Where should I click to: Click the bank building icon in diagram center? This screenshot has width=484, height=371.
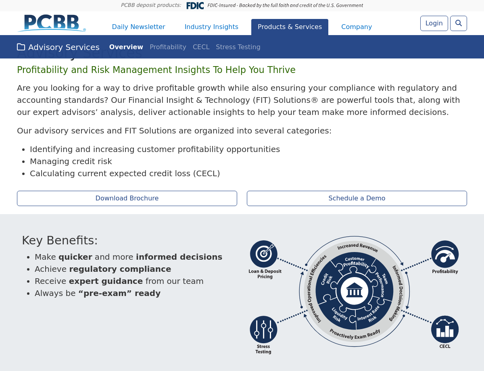[x=354, y=290]
